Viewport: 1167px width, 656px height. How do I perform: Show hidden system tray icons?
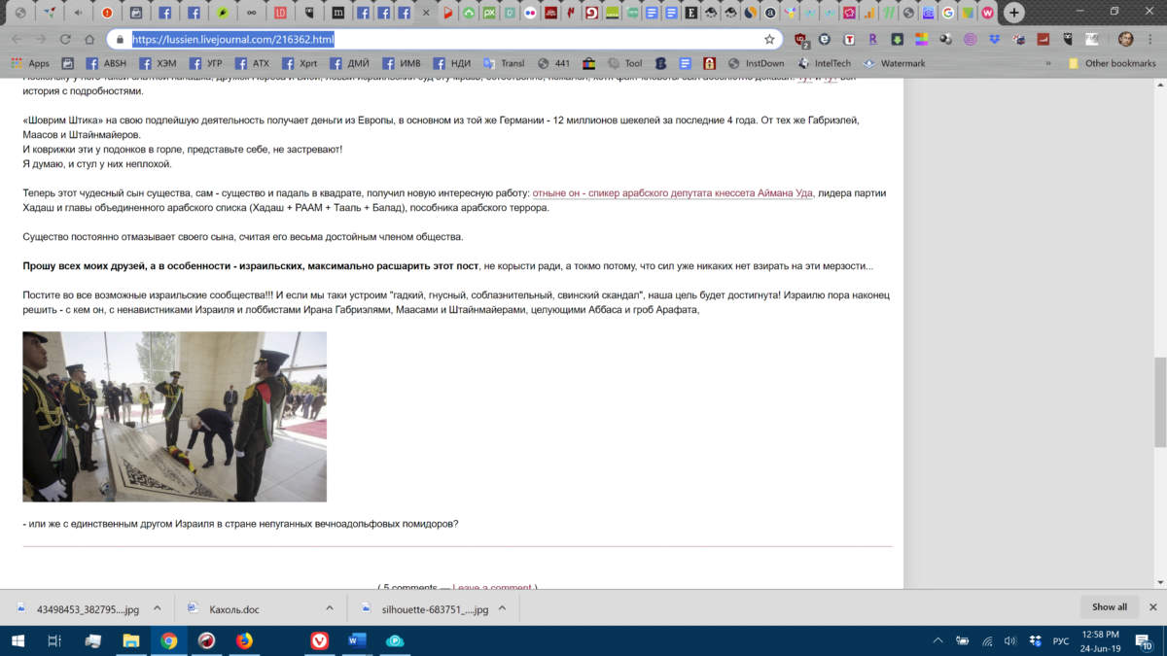937,640
